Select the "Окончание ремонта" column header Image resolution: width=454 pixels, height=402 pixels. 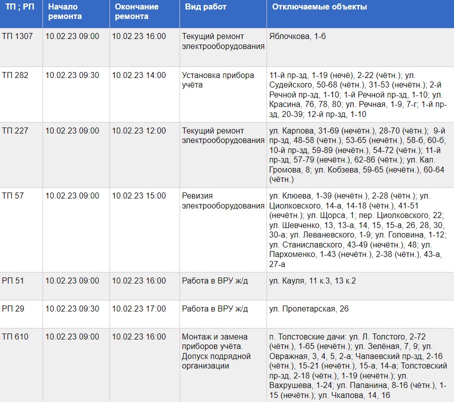pyautogui.click(x=136, y=11)
